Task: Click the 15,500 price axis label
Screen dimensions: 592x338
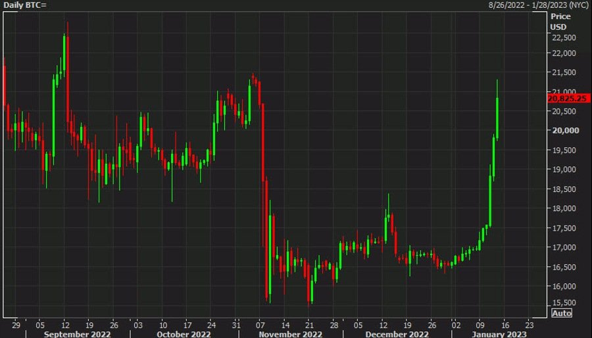Action: point(564,302)
